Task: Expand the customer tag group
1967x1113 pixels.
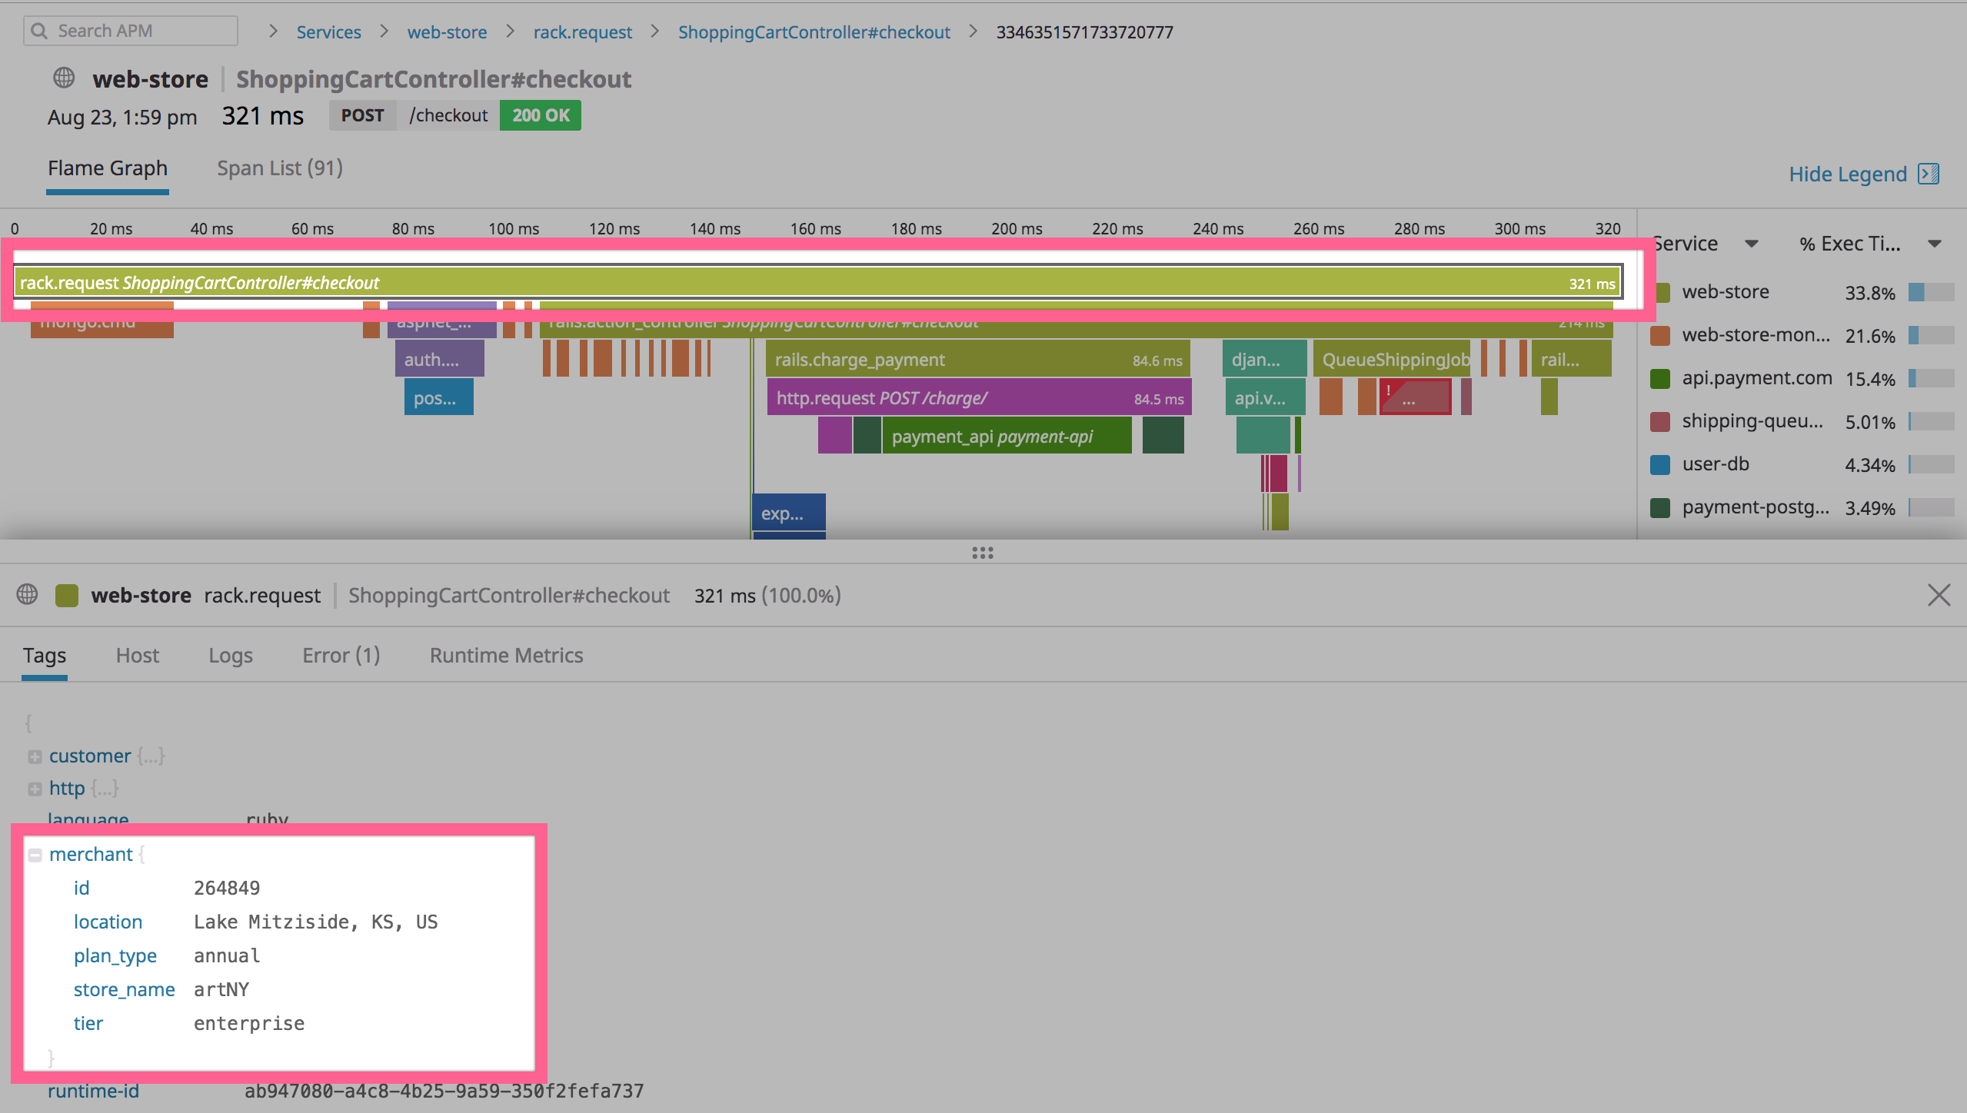Action: pos(35,757)
